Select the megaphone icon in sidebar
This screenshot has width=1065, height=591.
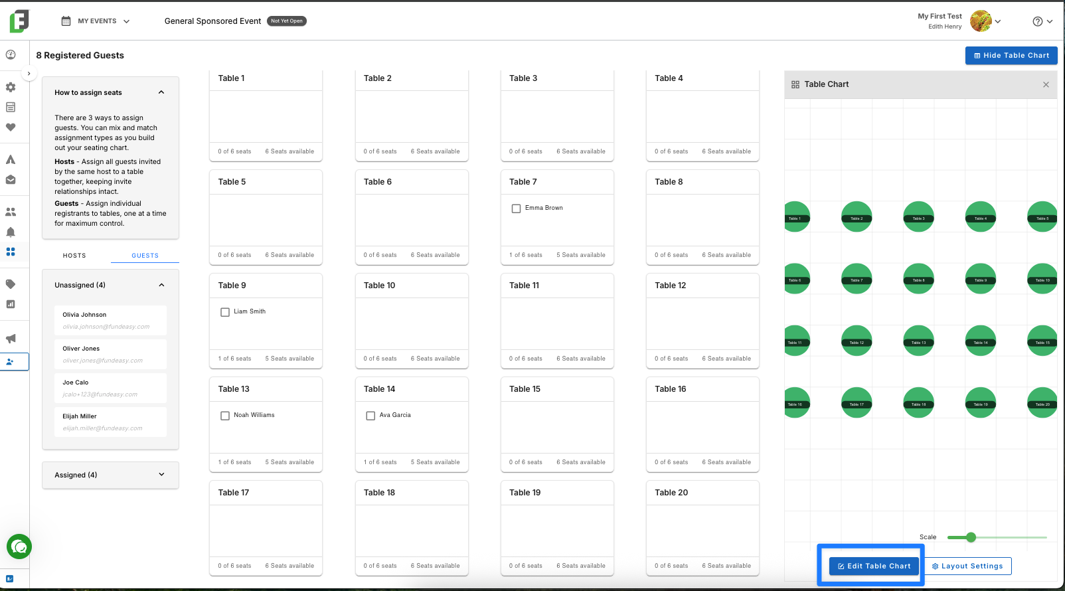pyautogui.click(x=11, y=339)
